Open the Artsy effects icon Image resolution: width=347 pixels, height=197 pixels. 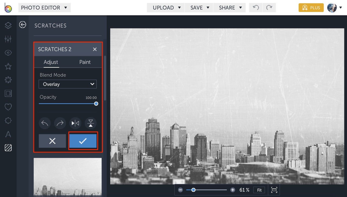tap(8, 80)
